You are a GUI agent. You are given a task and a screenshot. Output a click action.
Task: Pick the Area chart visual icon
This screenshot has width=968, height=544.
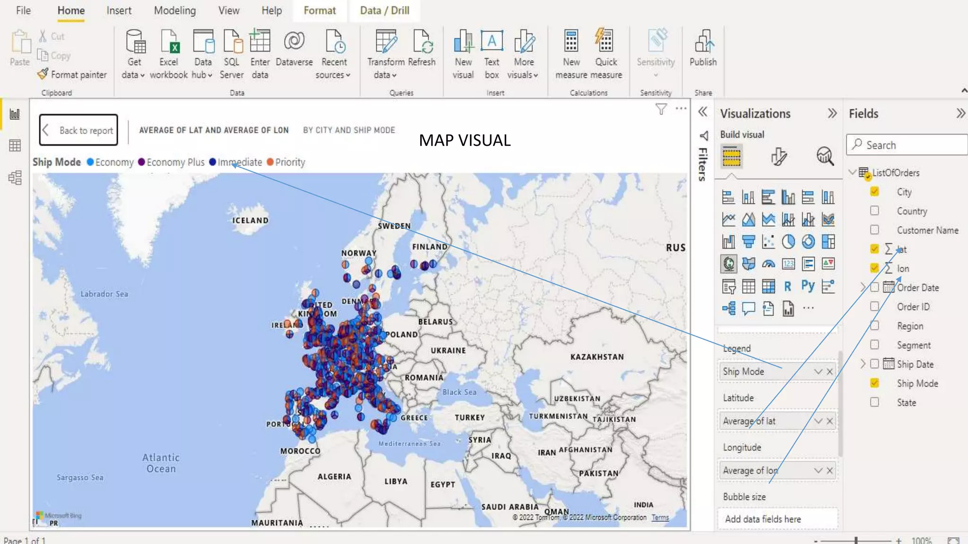click(x=748, y=219)
